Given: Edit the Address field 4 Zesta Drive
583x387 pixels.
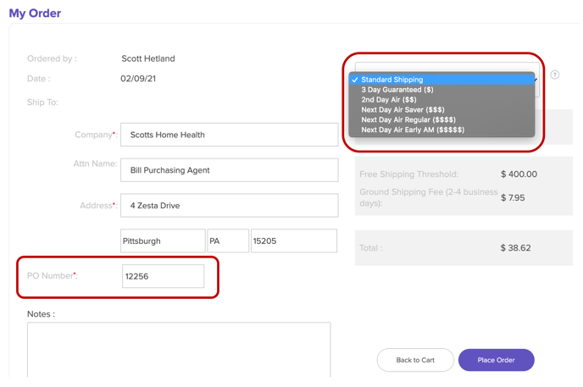Looking at the screenshot, I should (229, 206).
